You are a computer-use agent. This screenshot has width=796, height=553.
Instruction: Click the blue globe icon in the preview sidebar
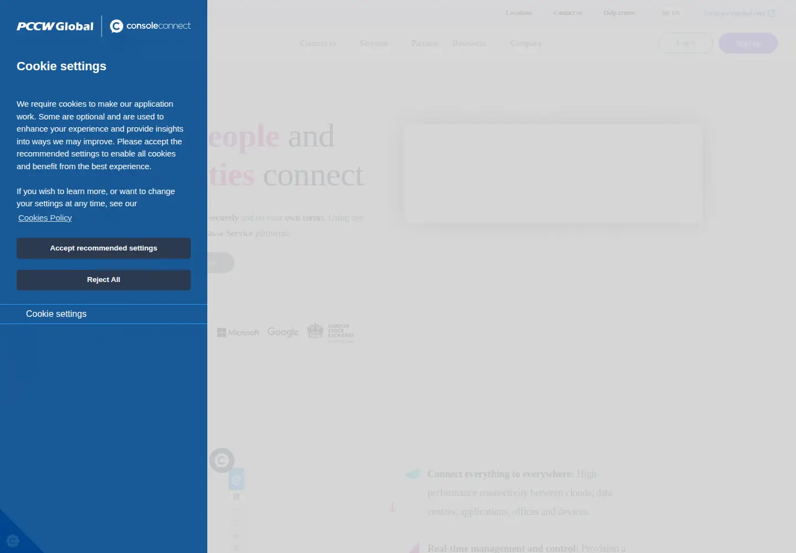point(236,479)
